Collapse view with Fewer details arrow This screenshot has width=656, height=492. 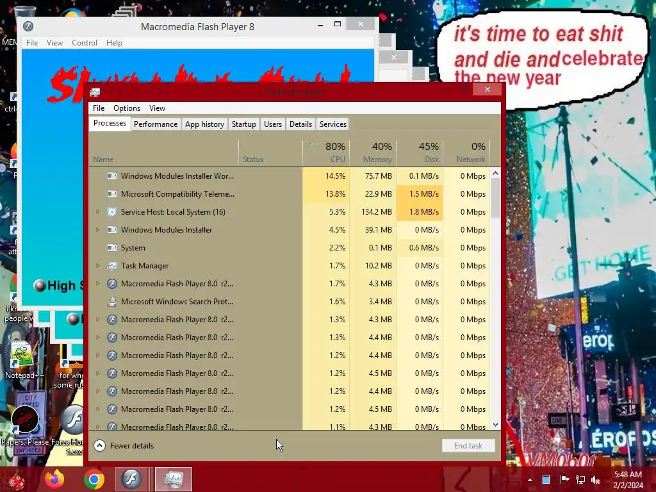click(99, 446)
